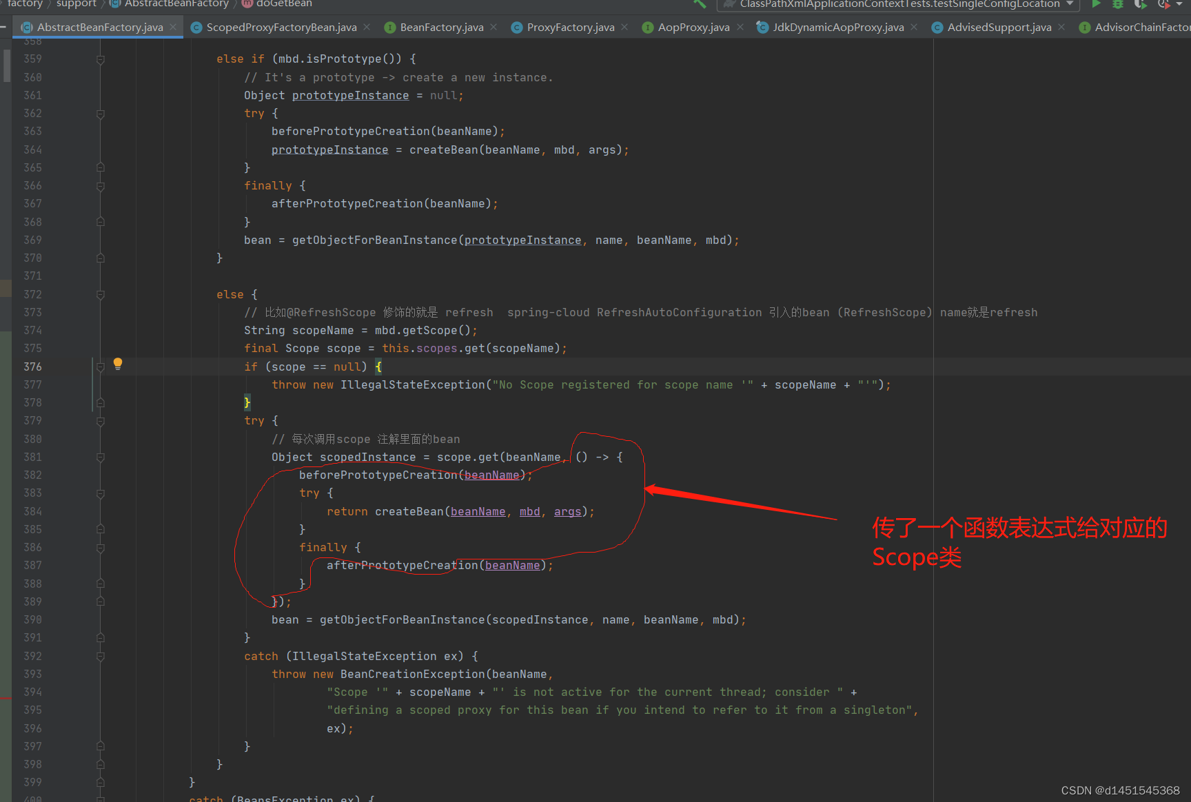This screenshot has height=802, width=1191.
Task: Click 'getObjectForBeanInstance' on line 390
Action: click(403, 620)
